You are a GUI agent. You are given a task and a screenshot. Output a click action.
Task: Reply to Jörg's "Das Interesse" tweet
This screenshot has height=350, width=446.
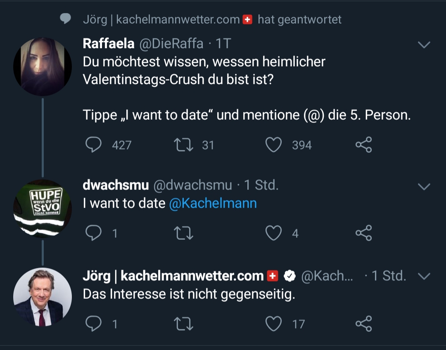click(93, 324)
